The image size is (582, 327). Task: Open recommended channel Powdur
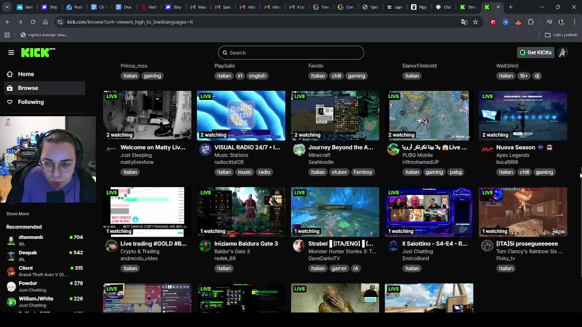point(45,287)
